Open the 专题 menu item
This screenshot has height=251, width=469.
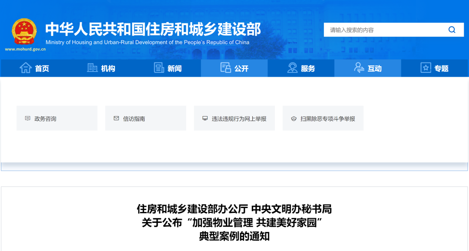click(x=435, y=68)
